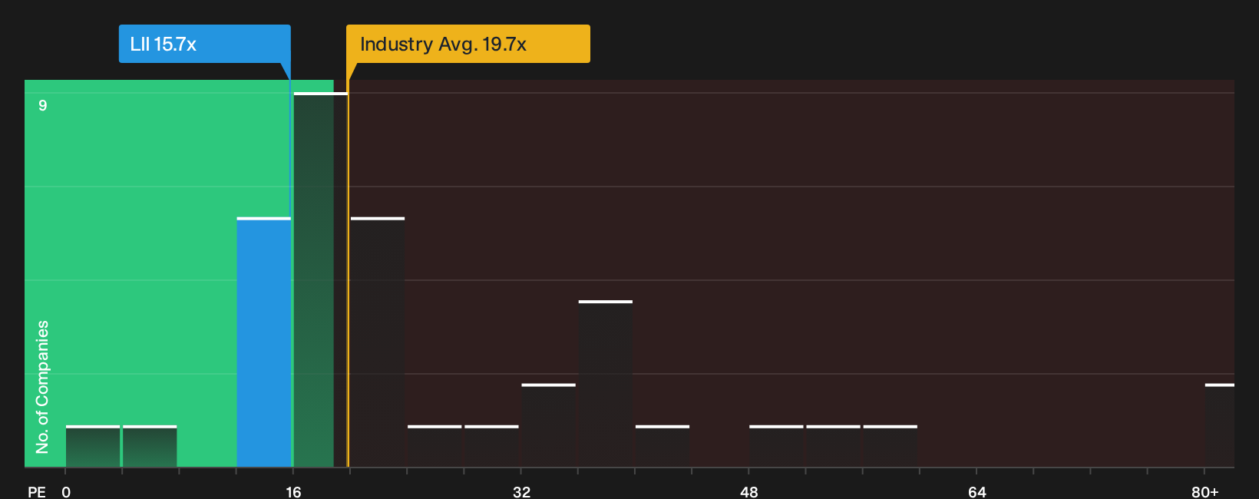Select the dark bar right of industry average line
Image resolution: width=1259 pixels, height=499 pixels.
click(x=378, y=342)
